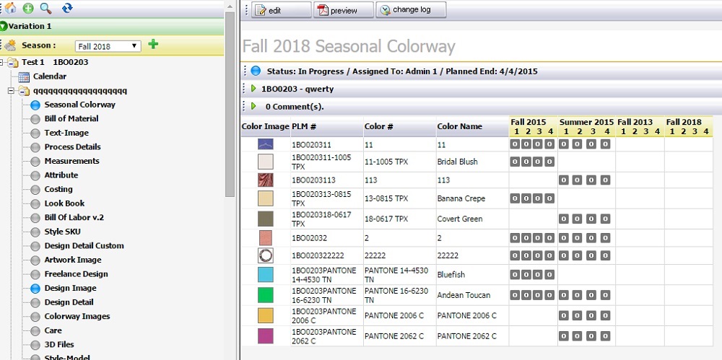Click the Color Image column header
The width and height of the screenshot is (722, 360).
pyautogui.click(x=265, y=126)
